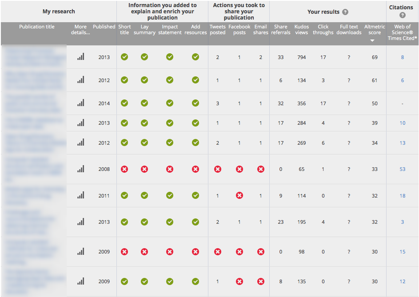Click Publication title column header
Screen dimensions: 419x297
click(37, 27)
